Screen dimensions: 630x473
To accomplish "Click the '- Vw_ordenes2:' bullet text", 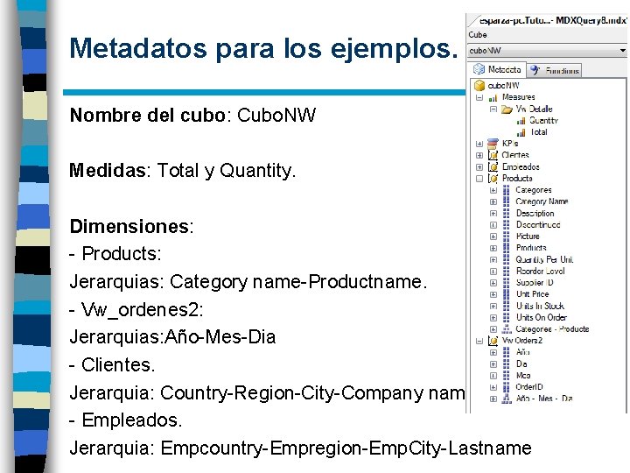I will click(x=136, y=310).
